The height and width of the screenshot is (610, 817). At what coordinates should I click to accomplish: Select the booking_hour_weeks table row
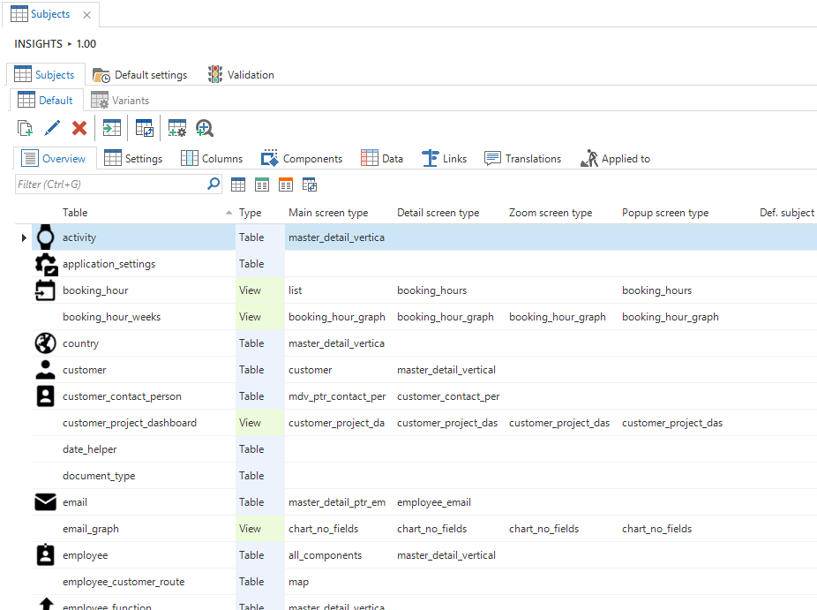click(x=111, y=317)
